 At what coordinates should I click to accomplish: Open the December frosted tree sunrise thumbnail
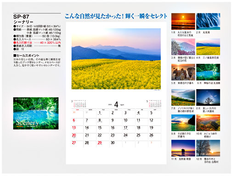208,148
